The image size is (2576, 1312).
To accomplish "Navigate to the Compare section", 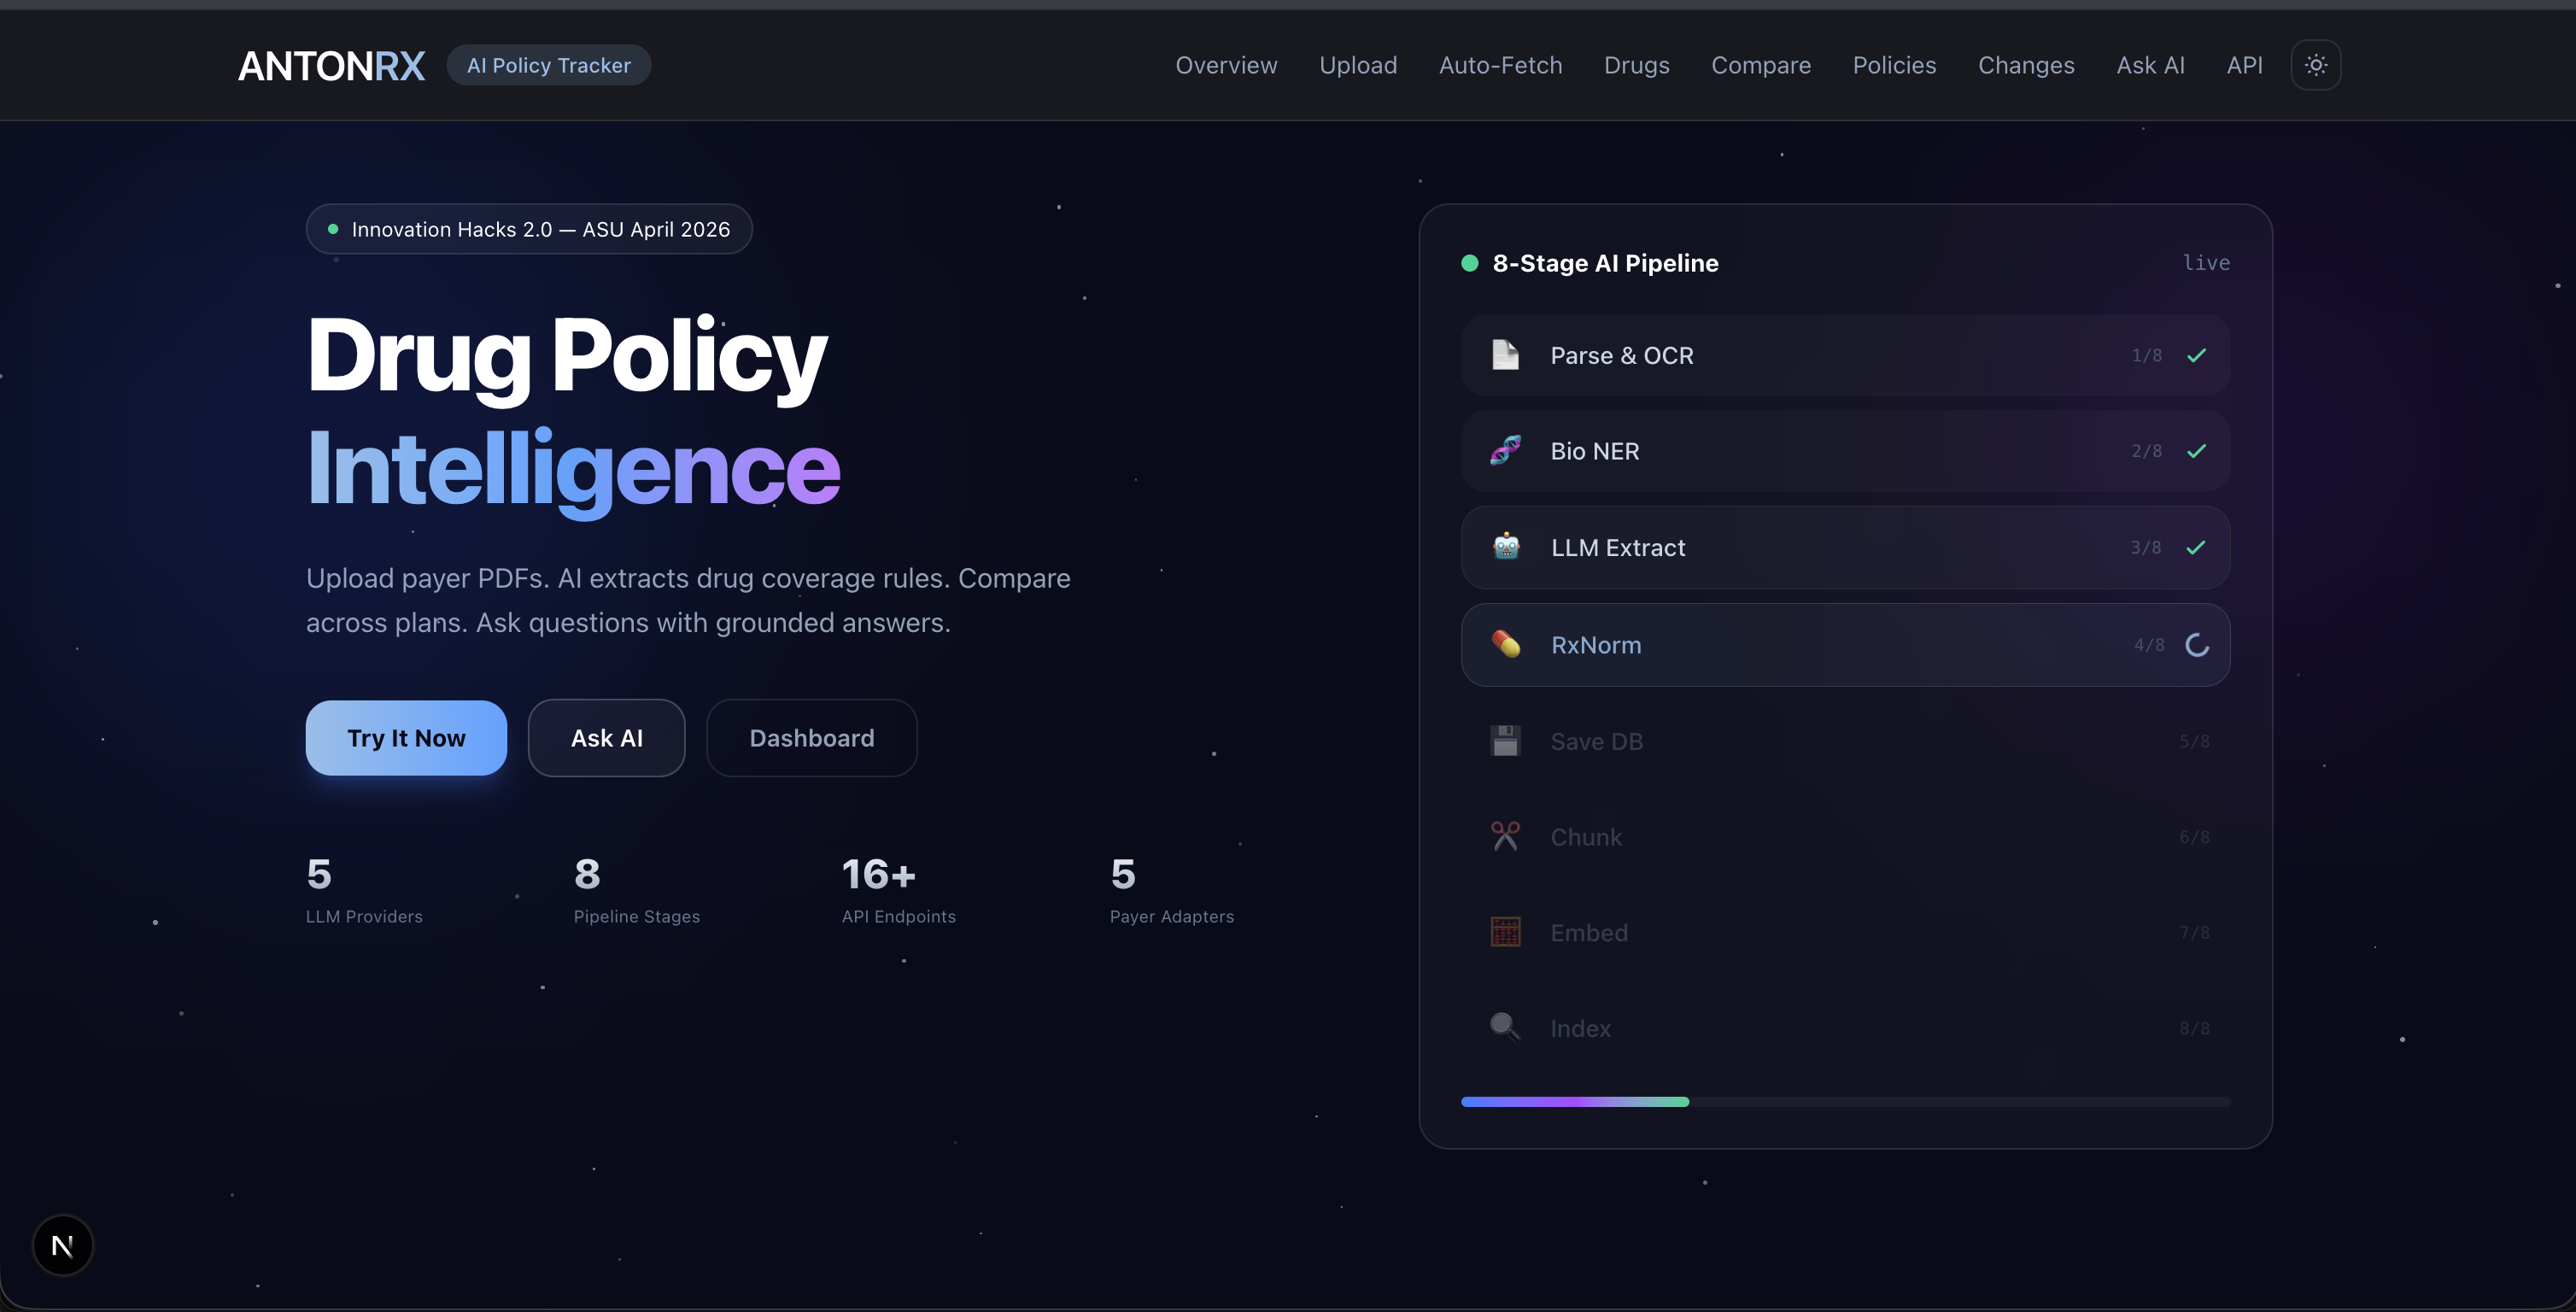I will click(x=1760, y=65).
